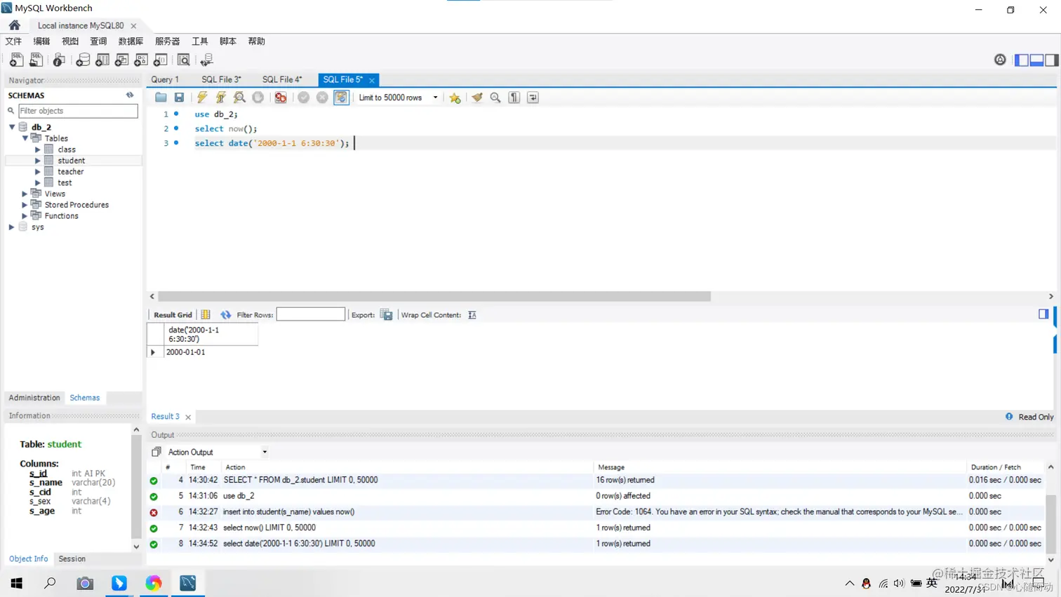Expand the test table
This screenshot has width=1061, height=597.
pos(38,182)
